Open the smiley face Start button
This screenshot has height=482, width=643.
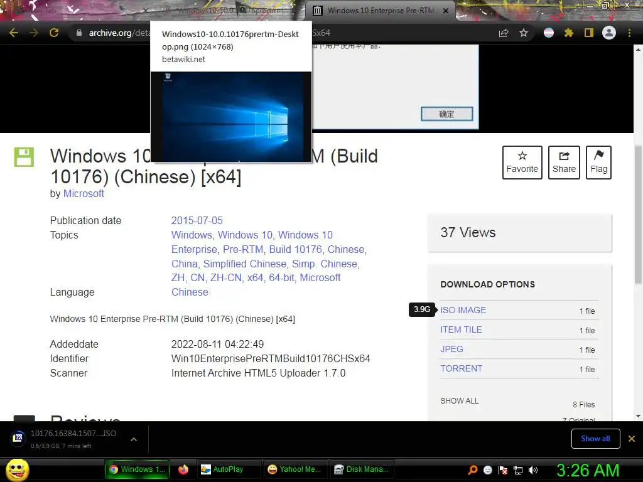(17, 469)
